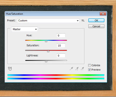Toggle the Preview checkbox
Screen dimensions: 116x97
point(89,70)
